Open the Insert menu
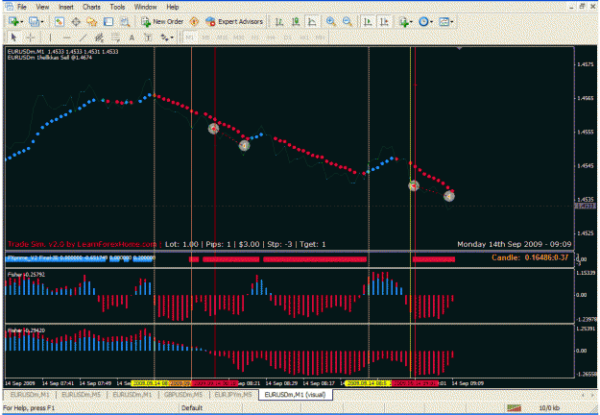 pos(66,7)
